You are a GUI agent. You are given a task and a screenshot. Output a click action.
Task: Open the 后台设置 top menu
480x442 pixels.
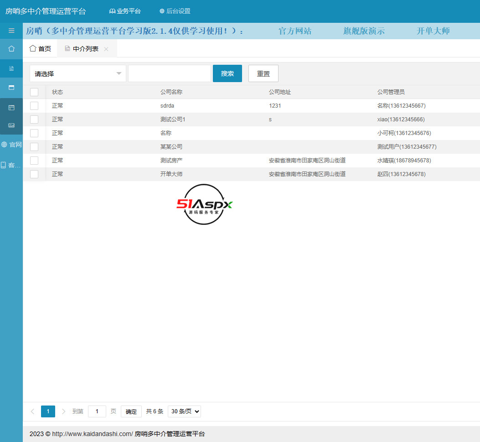coord(175,11)
